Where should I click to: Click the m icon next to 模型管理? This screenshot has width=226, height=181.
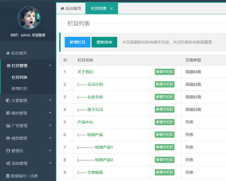point(8,138)
